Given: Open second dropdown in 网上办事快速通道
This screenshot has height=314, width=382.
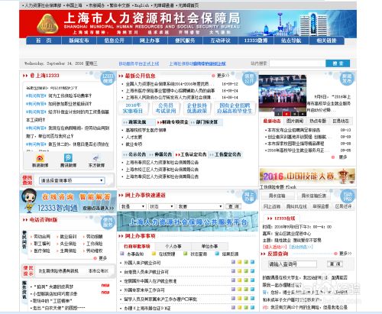Looking at the screenshot, I should (x=161, y=206).
